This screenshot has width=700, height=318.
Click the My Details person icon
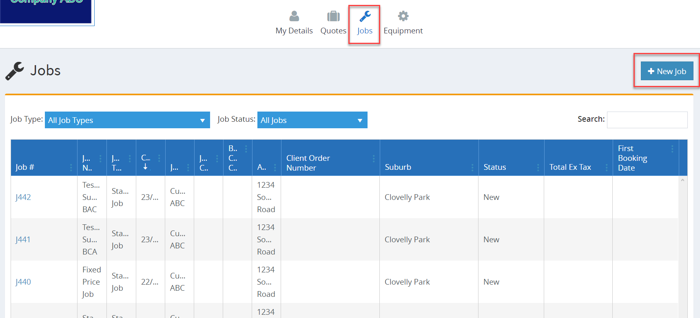(294, 16)
